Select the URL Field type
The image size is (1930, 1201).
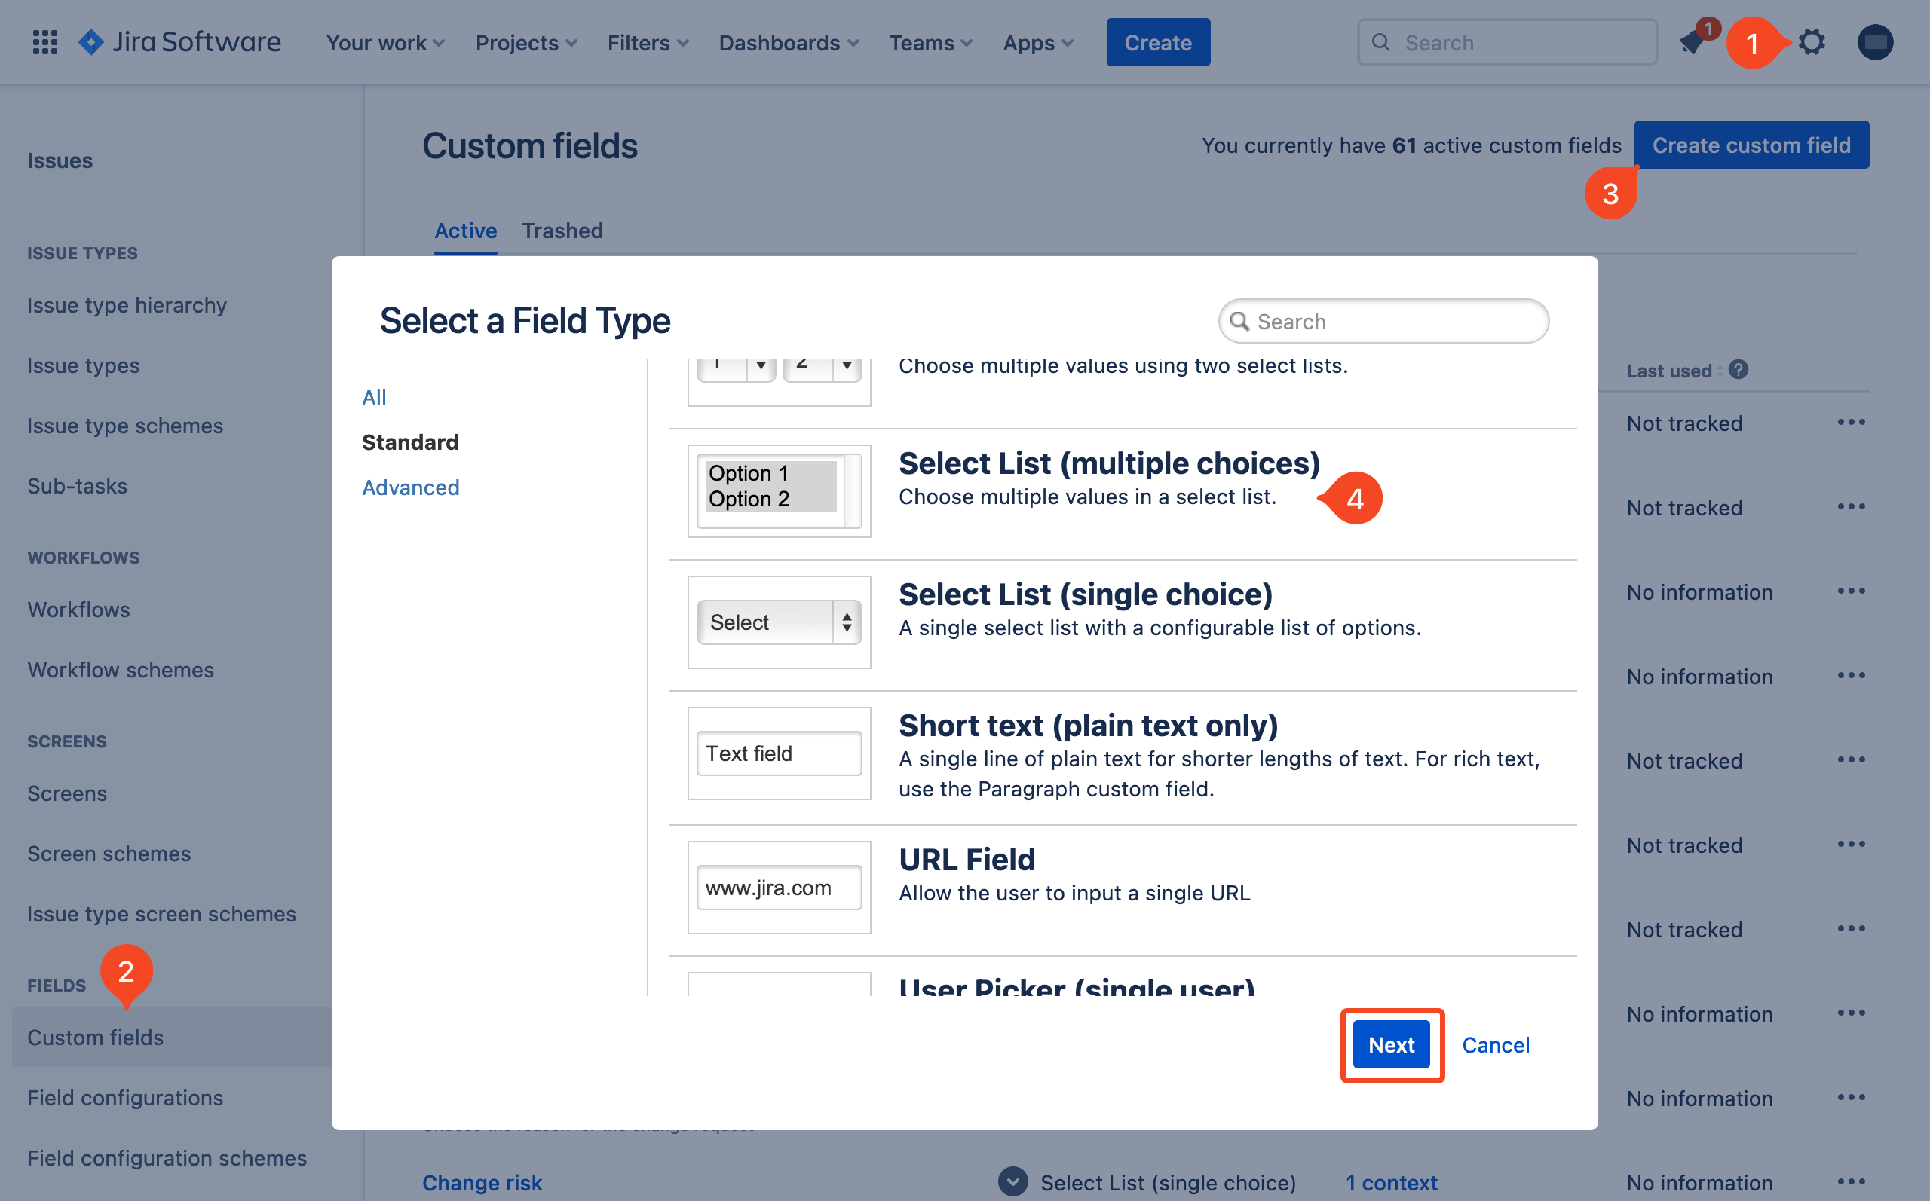(1122, 891)
